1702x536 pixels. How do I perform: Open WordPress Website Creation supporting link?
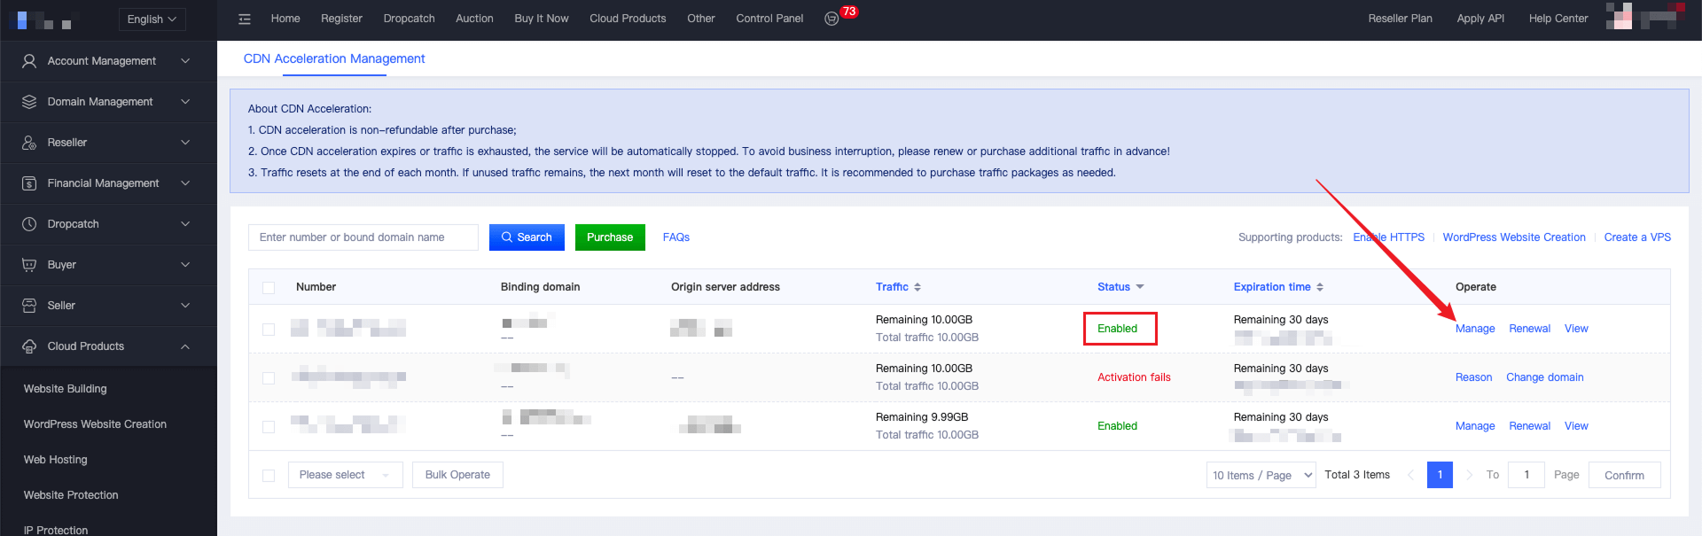[1514, 237]
